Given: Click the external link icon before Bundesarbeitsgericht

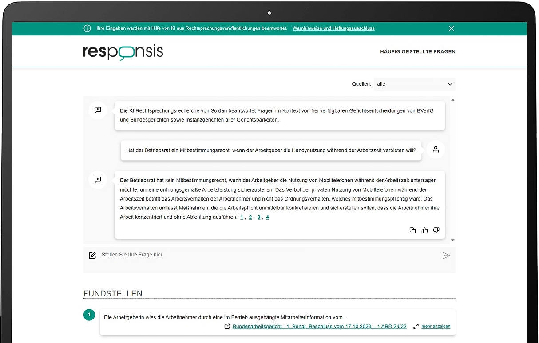Looking at the screenshot, I should click(x=227, y=327).
